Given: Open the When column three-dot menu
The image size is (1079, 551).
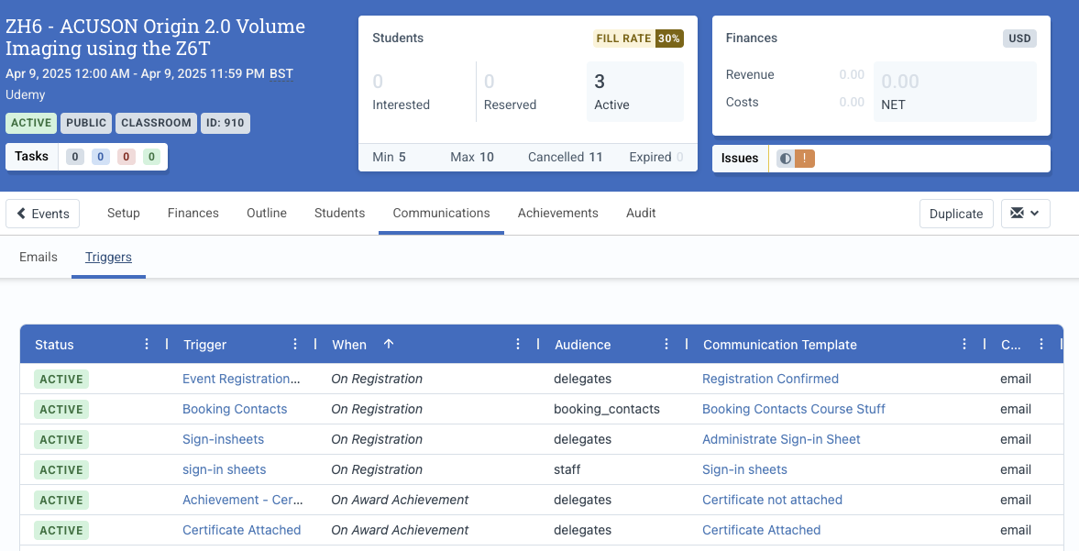Looking at the screenshot, I should [x=517, y=344].
